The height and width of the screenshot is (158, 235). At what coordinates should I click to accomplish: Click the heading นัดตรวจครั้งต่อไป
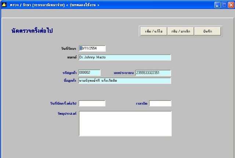(x=32, y=31)
